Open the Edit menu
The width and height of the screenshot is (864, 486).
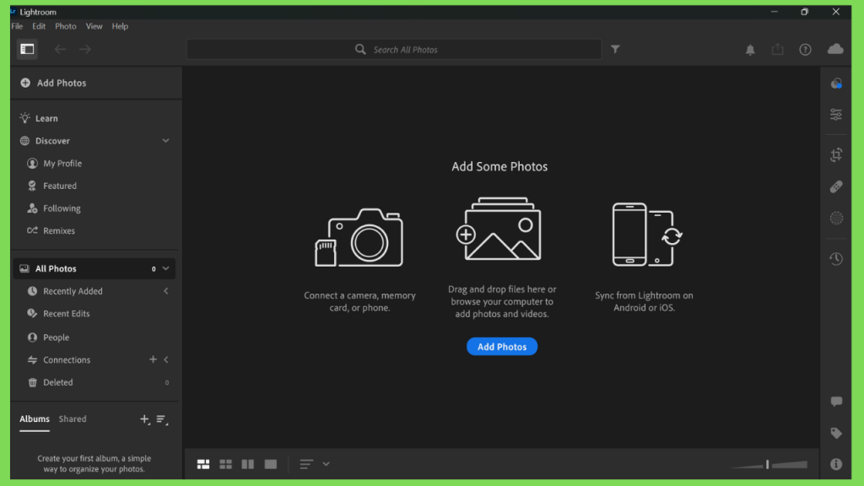(x=39, y=26)
